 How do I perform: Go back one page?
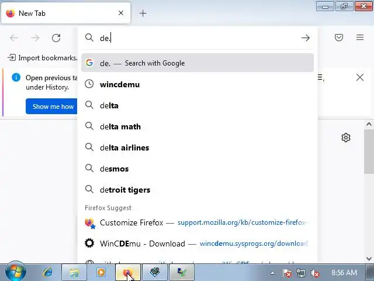click(x=14, y=37)
